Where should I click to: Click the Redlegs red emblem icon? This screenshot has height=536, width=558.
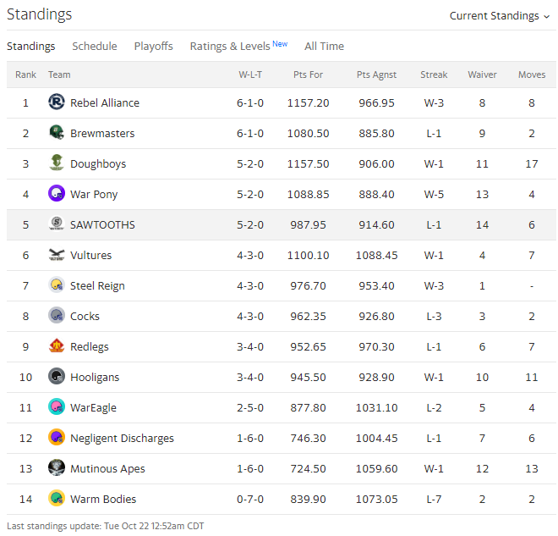pos(57,346)
